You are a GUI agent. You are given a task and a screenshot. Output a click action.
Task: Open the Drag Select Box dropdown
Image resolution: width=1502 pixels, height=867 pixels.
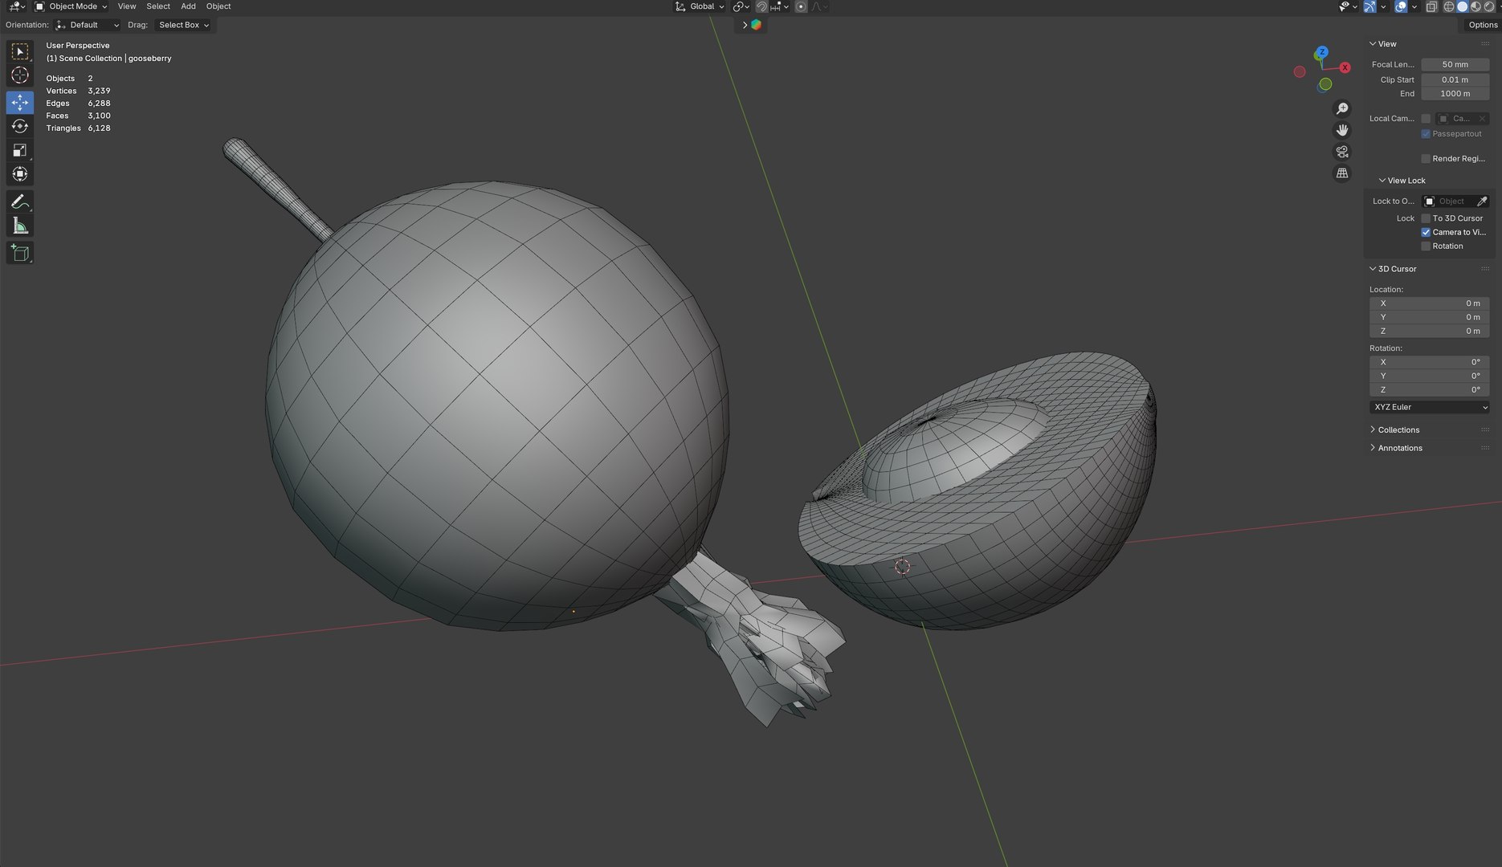pyautogui.click(x=183, y=25)
